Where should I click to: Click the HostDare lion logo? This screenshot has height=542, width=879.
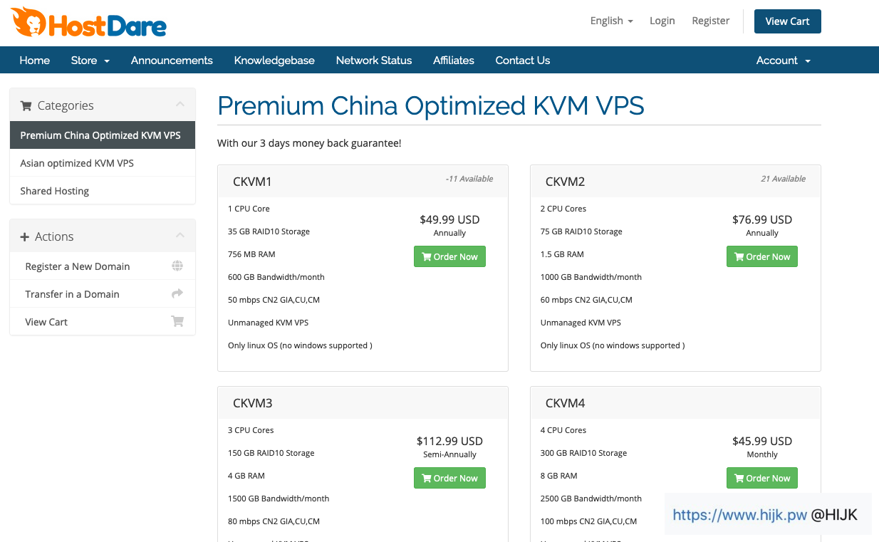(28, 22)
